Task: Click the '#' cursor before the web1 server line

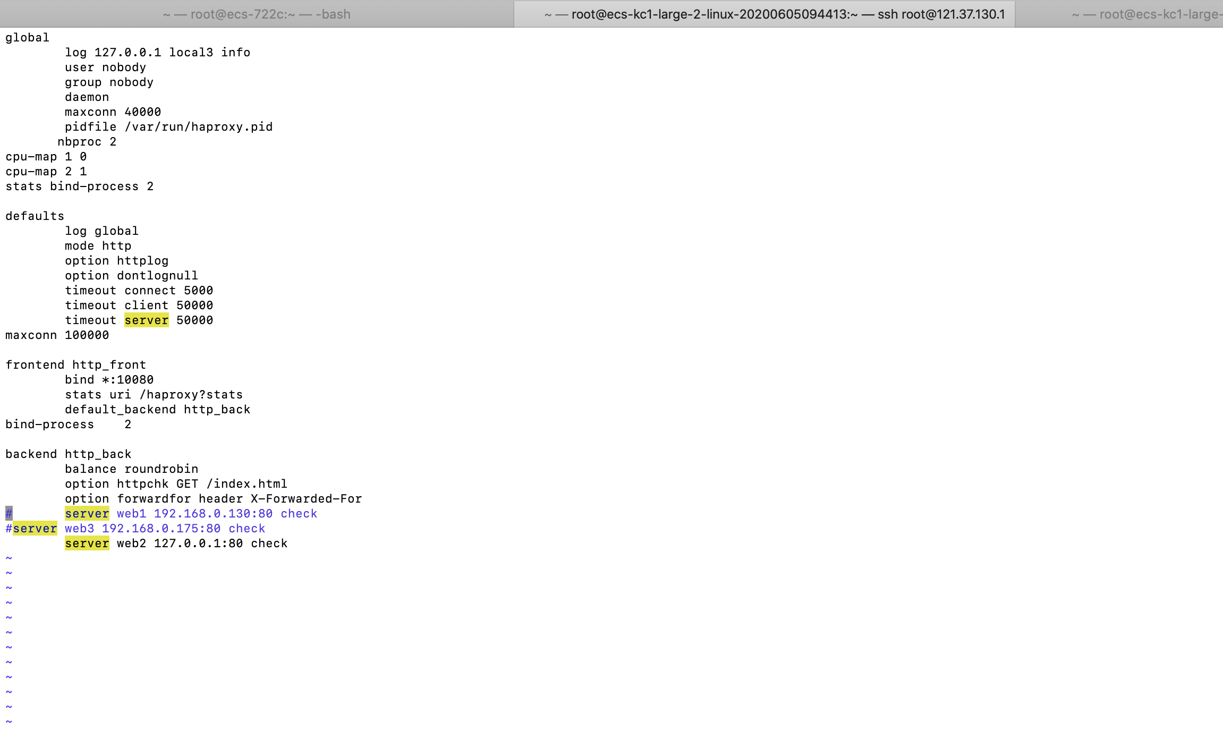Action: pyautogui.click(x=9, y=514)
